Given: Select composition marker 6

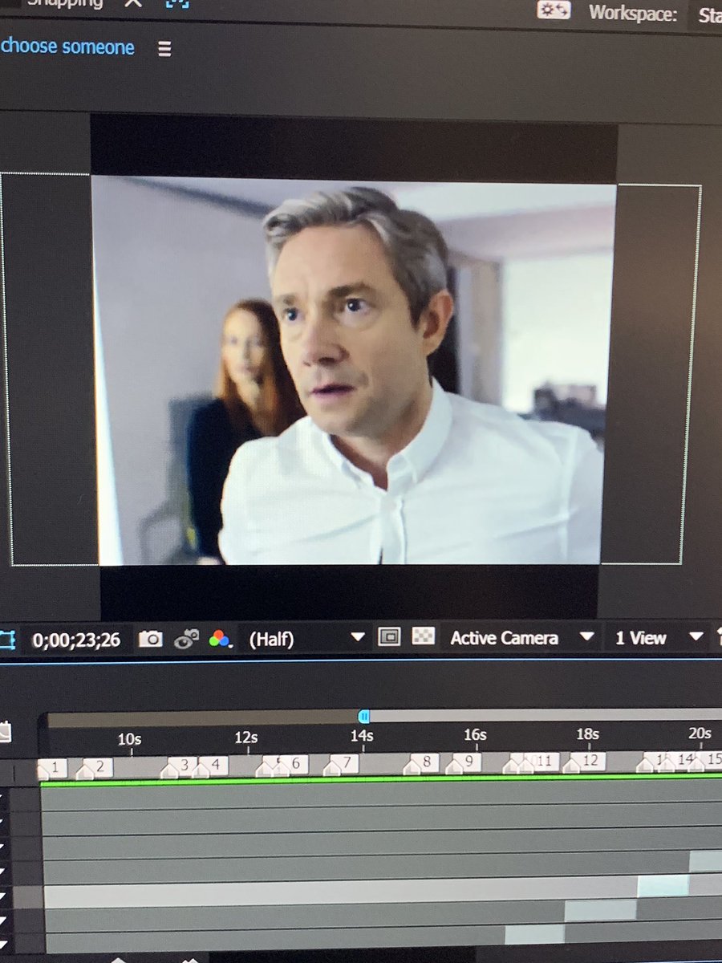Looking at the screenshot, I should coord(291,764).
